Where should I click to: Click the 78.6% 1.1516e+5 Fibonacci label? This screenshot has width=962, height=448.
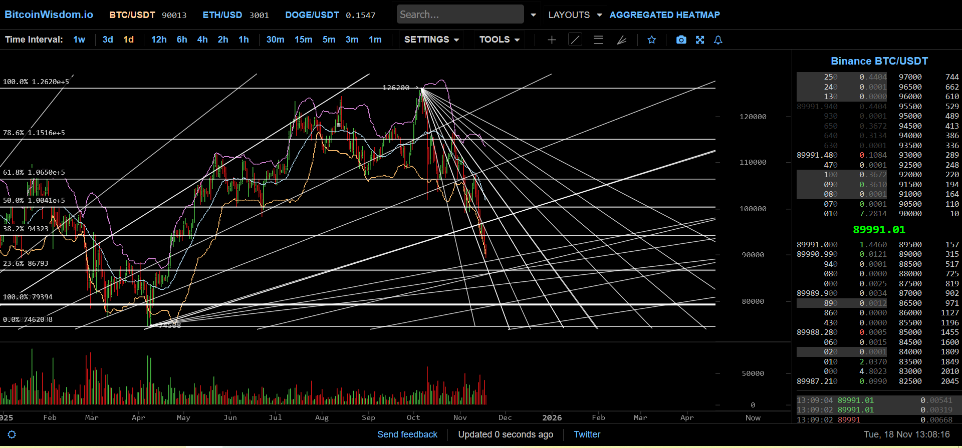point(34,133)
